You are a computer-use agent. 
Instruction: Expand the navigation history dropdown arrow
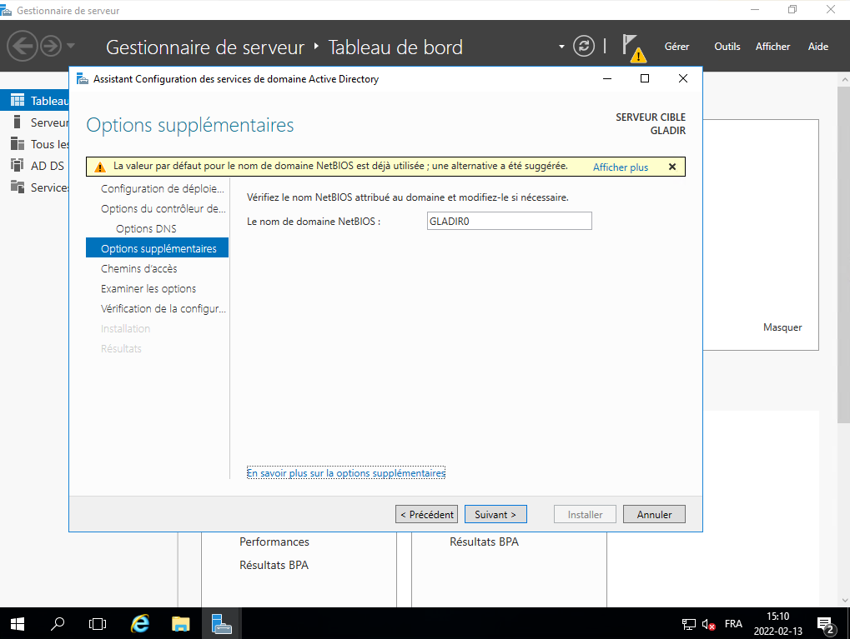pos(71,46)
